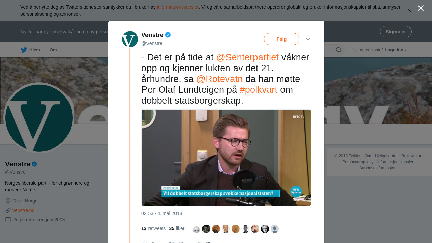Play the NRK video in tweet

pos(226,158)
